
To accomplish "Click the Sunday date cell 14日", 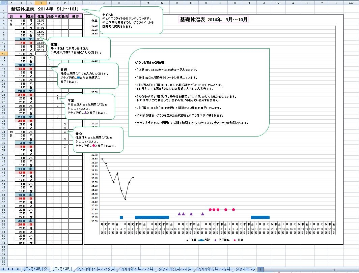I will tap(21, 69).
